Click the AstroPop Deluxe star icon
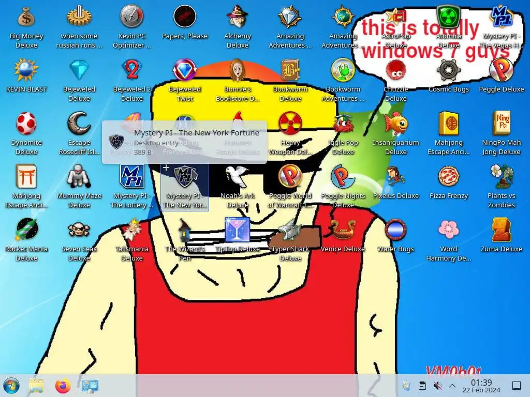The height and width of the screenshot is (397, 530). [395, 16]
